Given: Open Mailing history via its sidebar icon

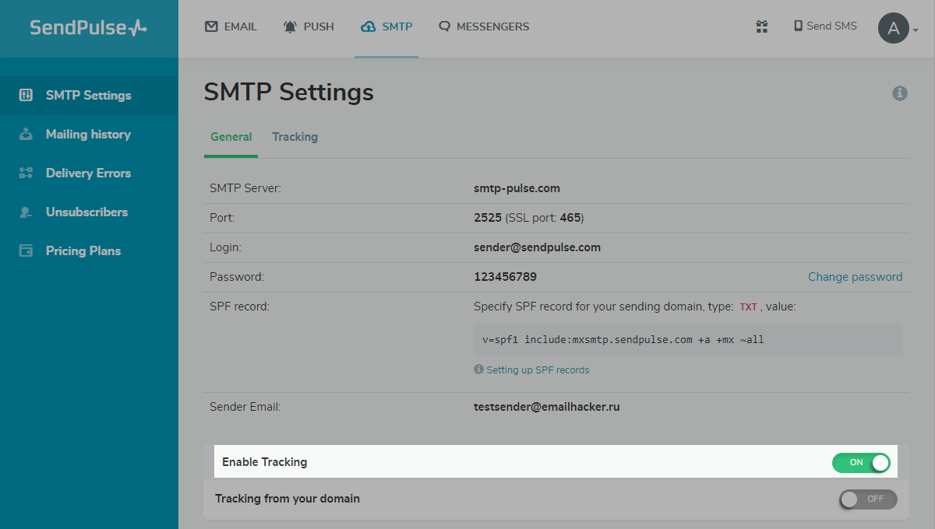Looking at the screenshot, I should pos(26,134).
